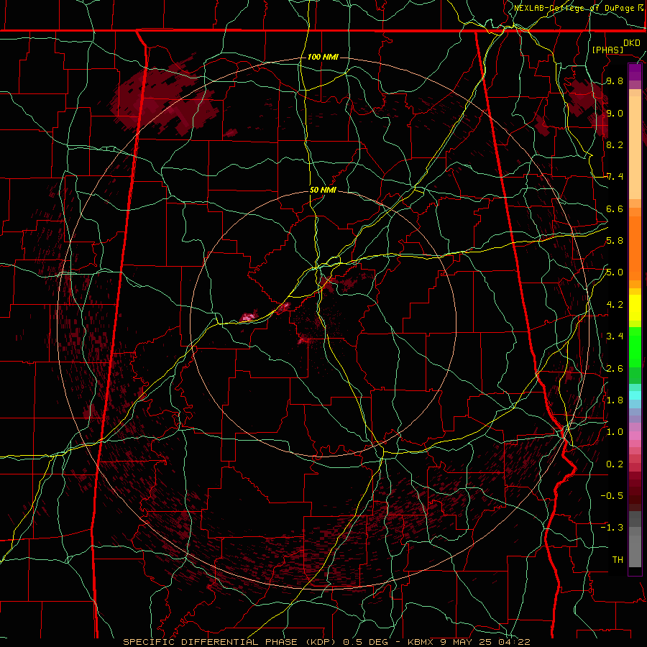Select the orange band of the color scale
The width and height of the screenshot is (647, 647).
click(635, 248)
